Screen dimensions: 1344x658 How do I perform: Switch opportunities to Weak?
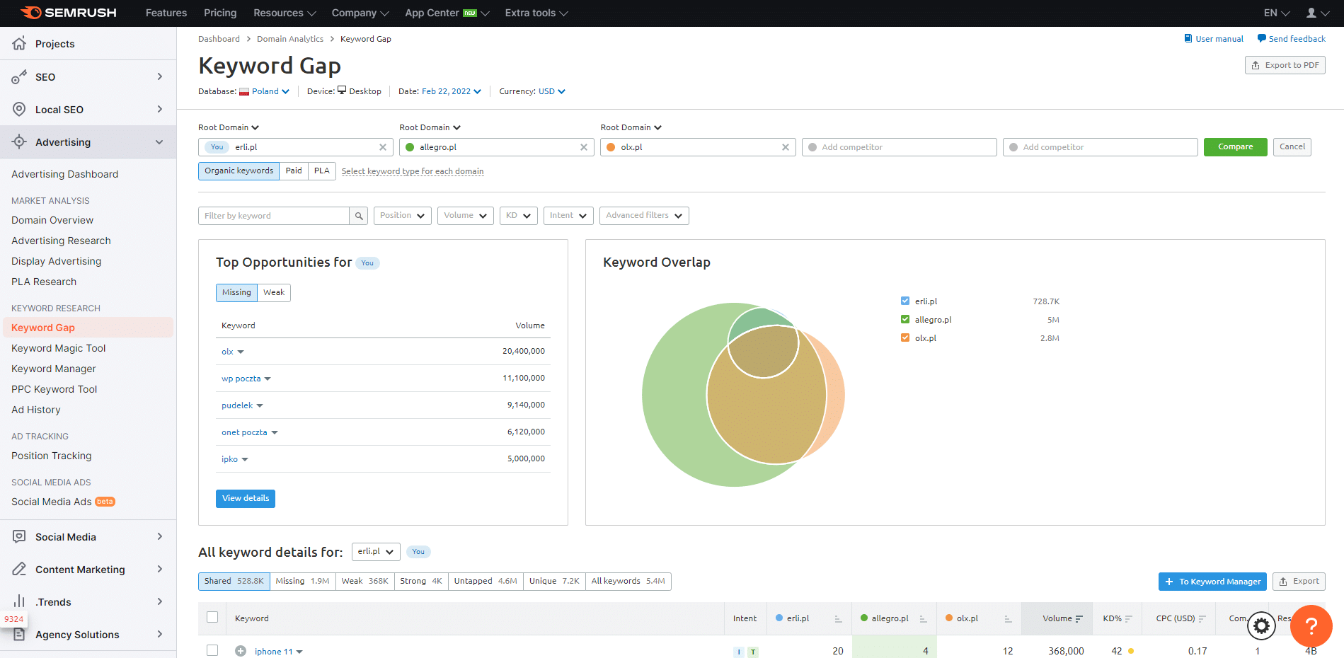pyautogui.click(x=274, y=292)
